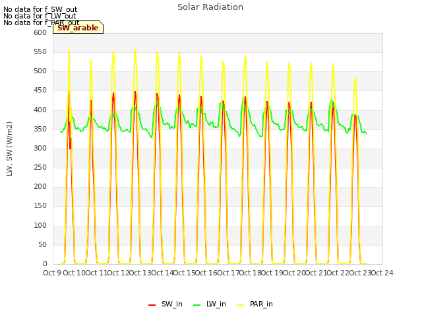
Task: Click the SW_arable annotation box
Action: 78,28
